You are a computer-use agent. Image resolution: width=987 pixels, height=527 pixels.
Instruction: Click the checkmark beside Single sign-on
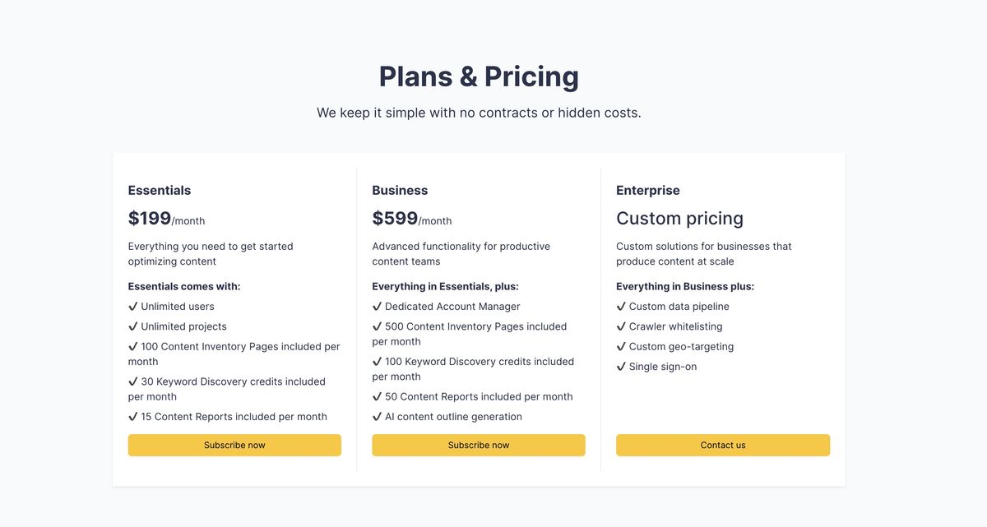click(621, 367)
